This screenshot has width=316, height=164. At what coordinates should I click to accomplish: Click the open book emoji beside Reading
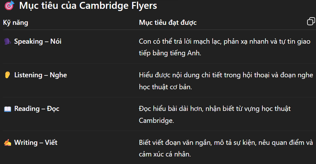pyautogui.click(x=8, y=109)
